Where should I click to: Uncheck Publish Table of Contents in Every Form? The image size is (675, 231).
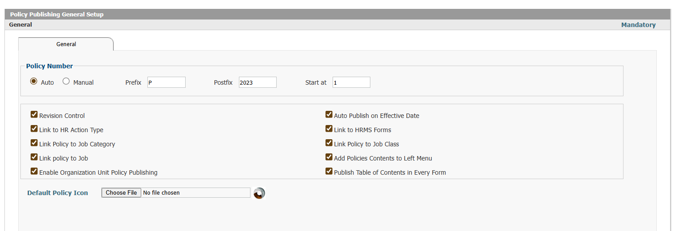[x=329, y=172]
